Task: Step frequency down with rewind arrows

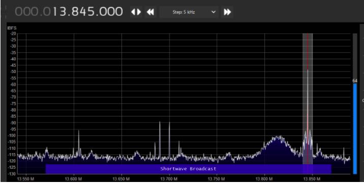Action: pos(150,12)
